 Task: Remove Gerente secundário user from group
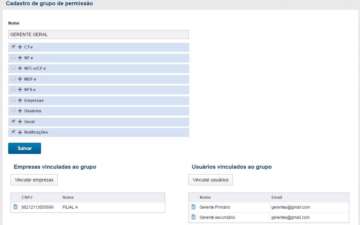(x=193, y=217)
